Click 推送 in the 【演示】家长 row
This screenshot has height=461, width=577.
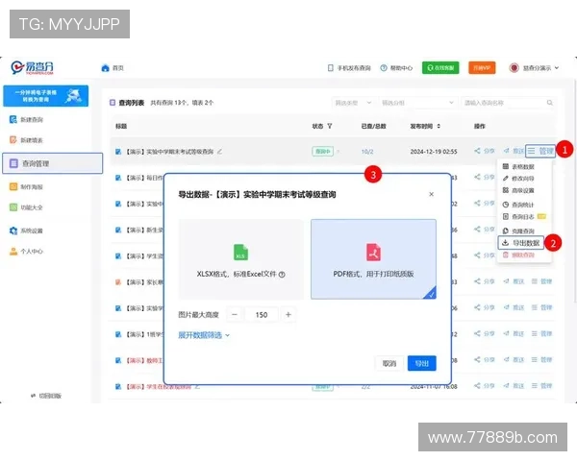514,281
